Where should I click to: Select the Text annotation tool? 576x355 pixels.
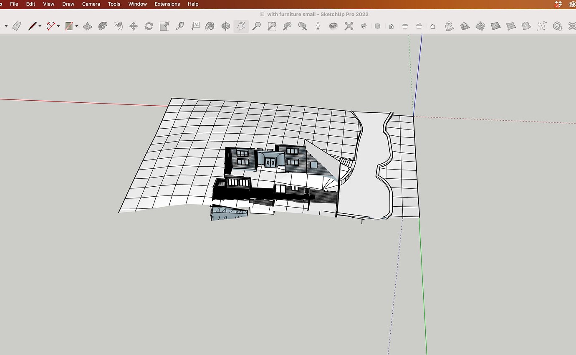tap(196, 26)
